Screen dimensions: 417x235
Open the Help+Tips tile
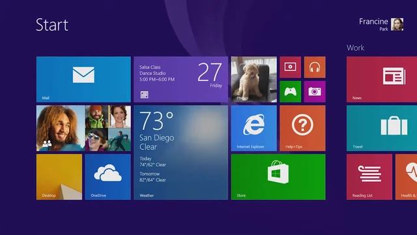pyautogui.click(x=302, y=128)
